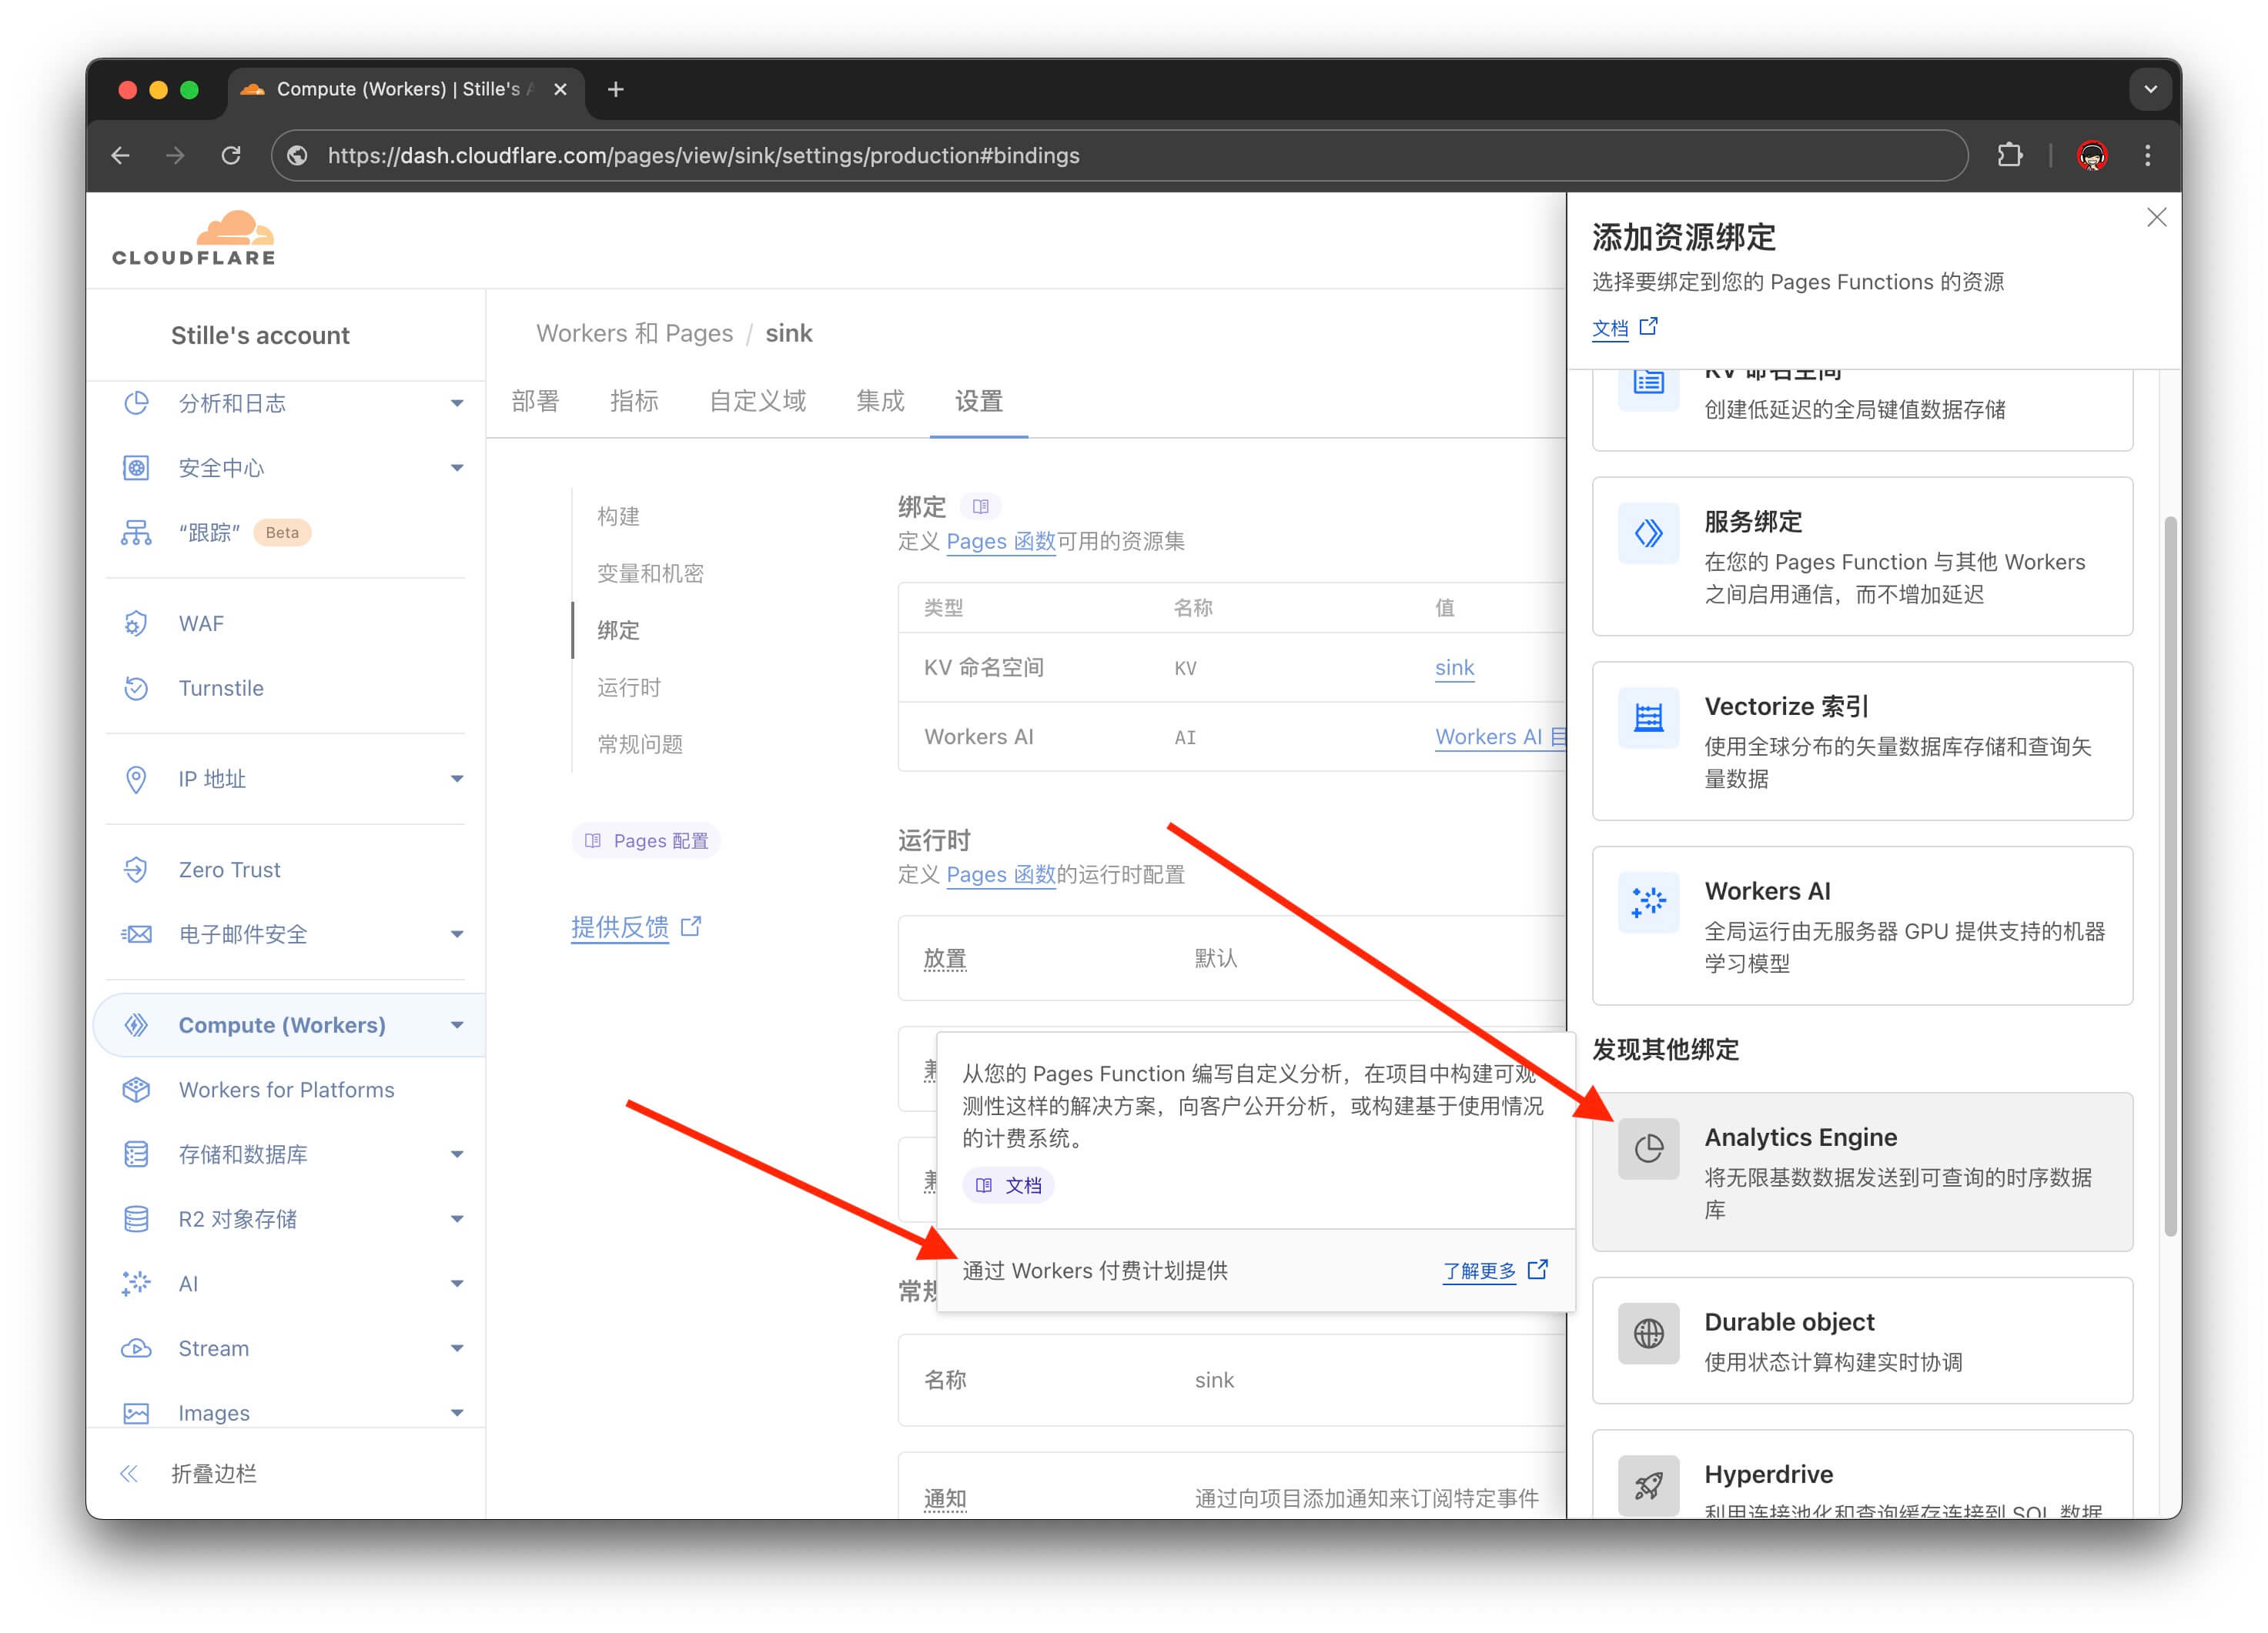Select 变量和机密 in settings navigation

[650, 573]
